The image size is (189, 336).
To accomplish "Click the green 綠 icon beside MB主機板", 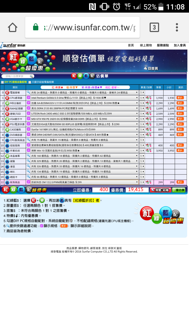I will (x=7, y=103).
